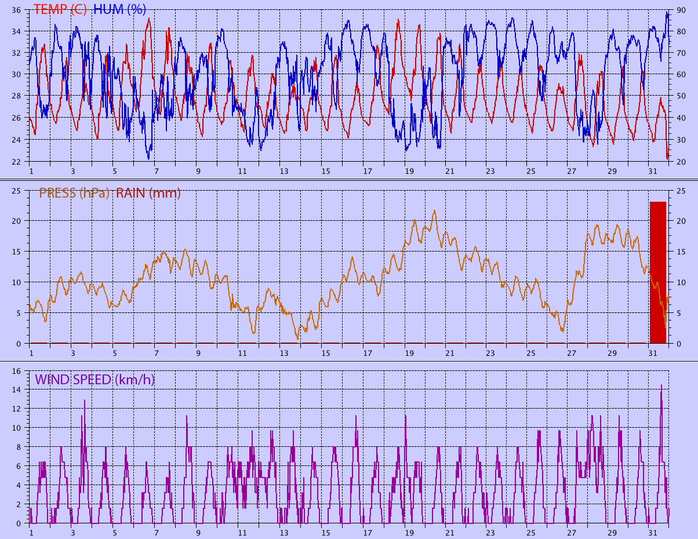Click 70 on the humidity axis
Image resolution: width=698 pixels, height=539 pixels.
(681, 53)
